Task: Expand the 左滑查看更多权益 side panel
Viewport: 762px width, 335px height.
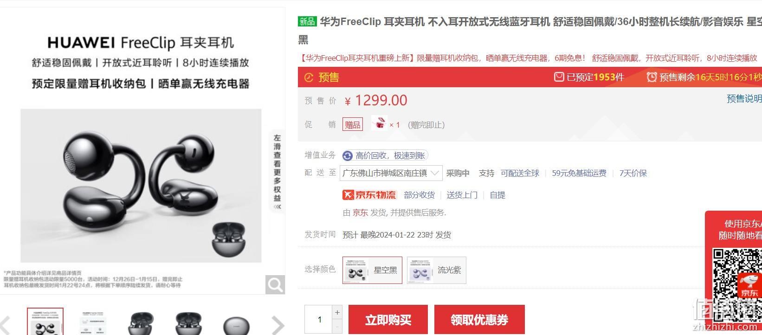Action: [x=277, y=172]
